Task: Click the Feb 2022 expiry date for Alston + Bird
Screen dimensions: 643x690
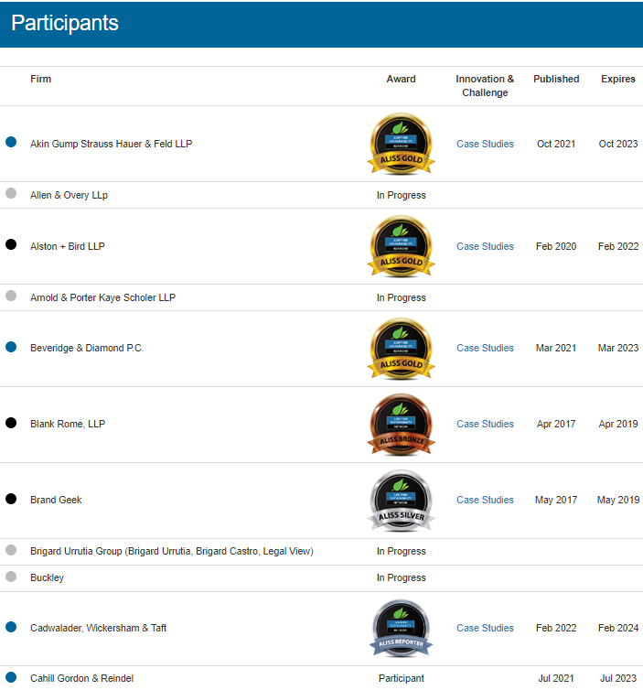Action: coord(618,246)
